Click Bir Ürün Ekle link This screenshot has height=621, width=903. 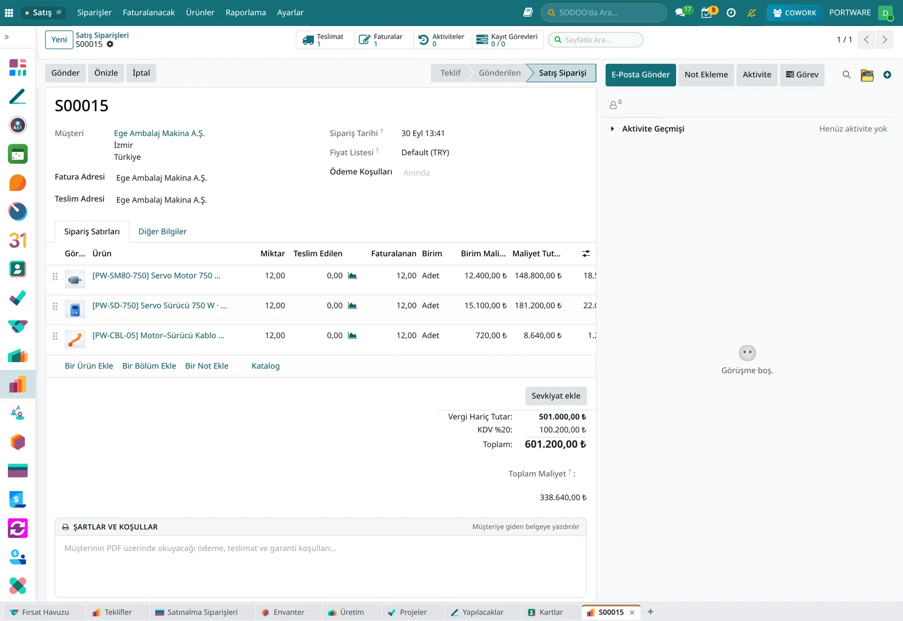[89, 366]
